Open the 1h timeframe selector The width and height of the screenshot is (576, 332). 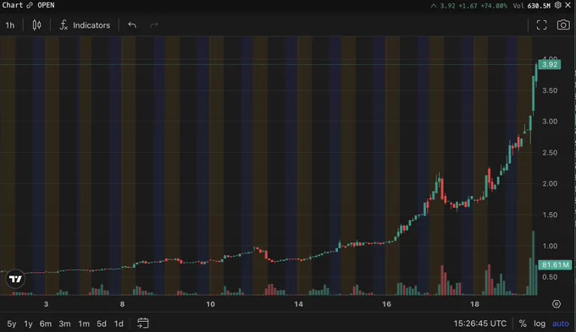[x=10, y=25]
